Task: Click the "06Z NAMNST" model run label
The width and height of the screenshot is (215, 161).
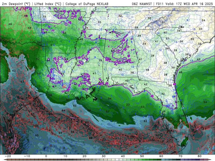Action: tap(142, 4)
